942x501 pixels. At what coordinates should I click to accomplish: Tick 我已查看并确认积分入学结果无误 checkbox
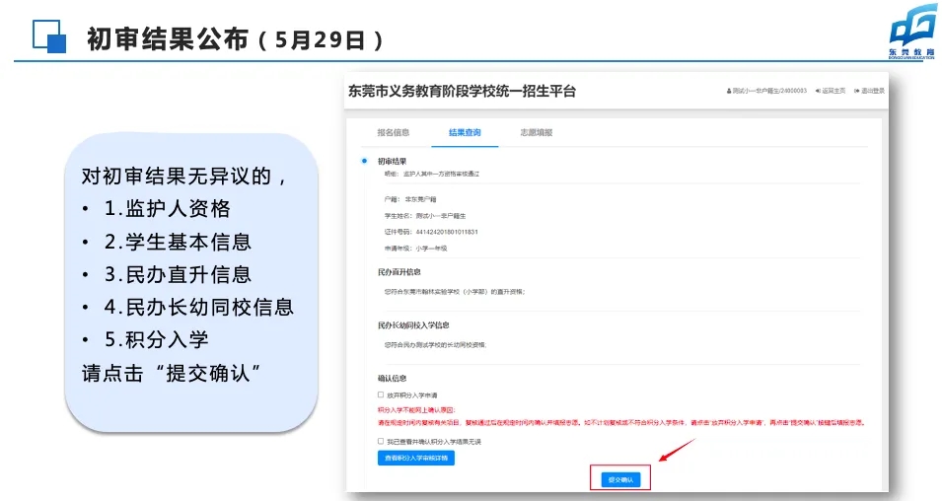click(381, 441)
